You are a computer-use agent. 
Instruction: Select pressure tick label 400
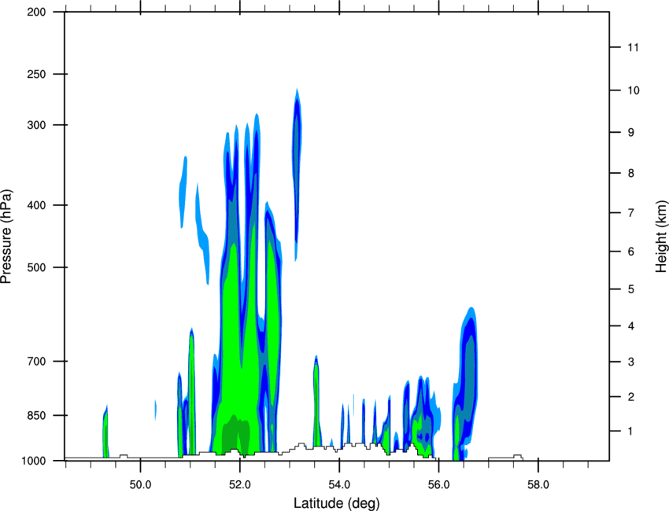tap(36, 205)
